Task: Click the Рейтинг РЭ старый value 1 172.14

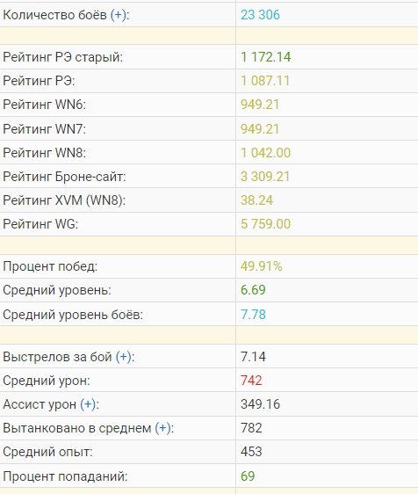Action: 266,57
